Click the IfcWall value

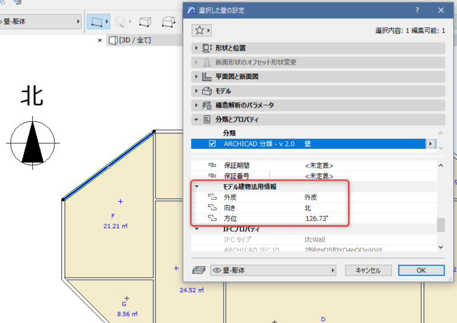click(315, 239)
